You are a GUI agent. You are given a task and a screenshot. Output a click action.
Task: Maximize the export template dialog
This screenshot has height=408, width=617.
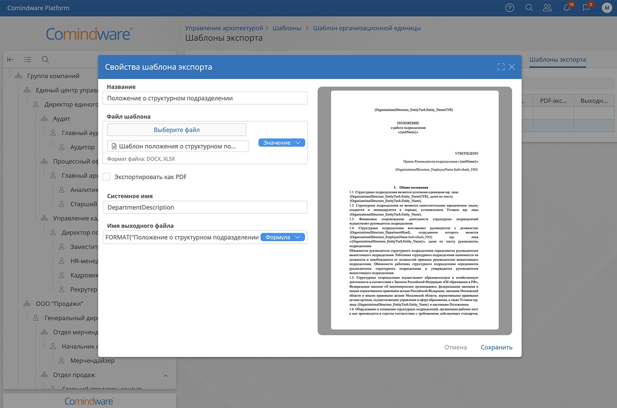(x=501, y=67)
